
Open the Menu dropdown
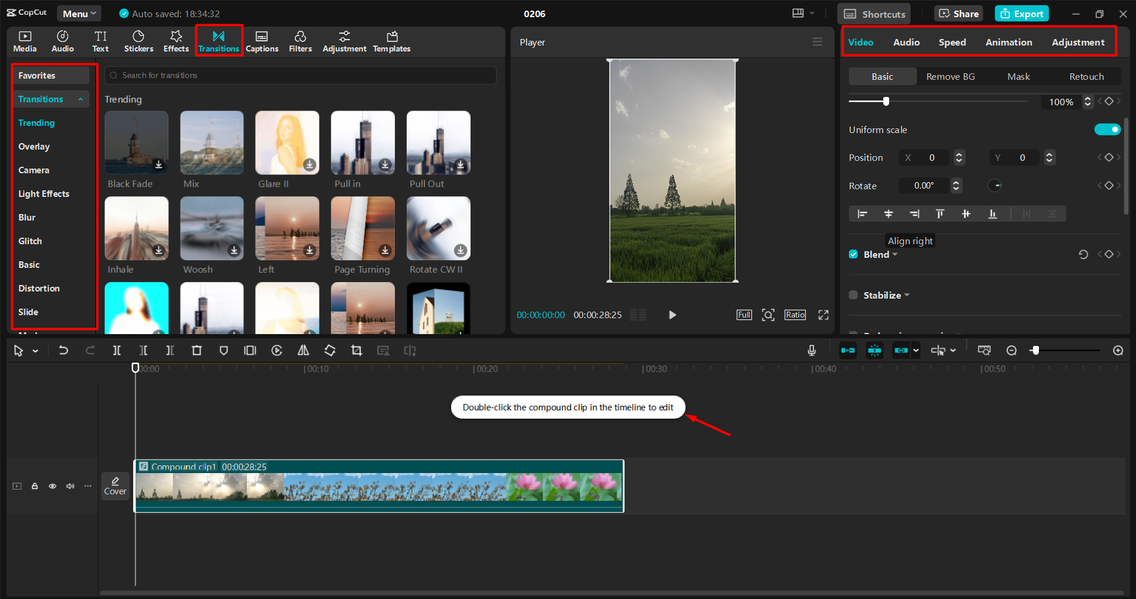[79, 13]
